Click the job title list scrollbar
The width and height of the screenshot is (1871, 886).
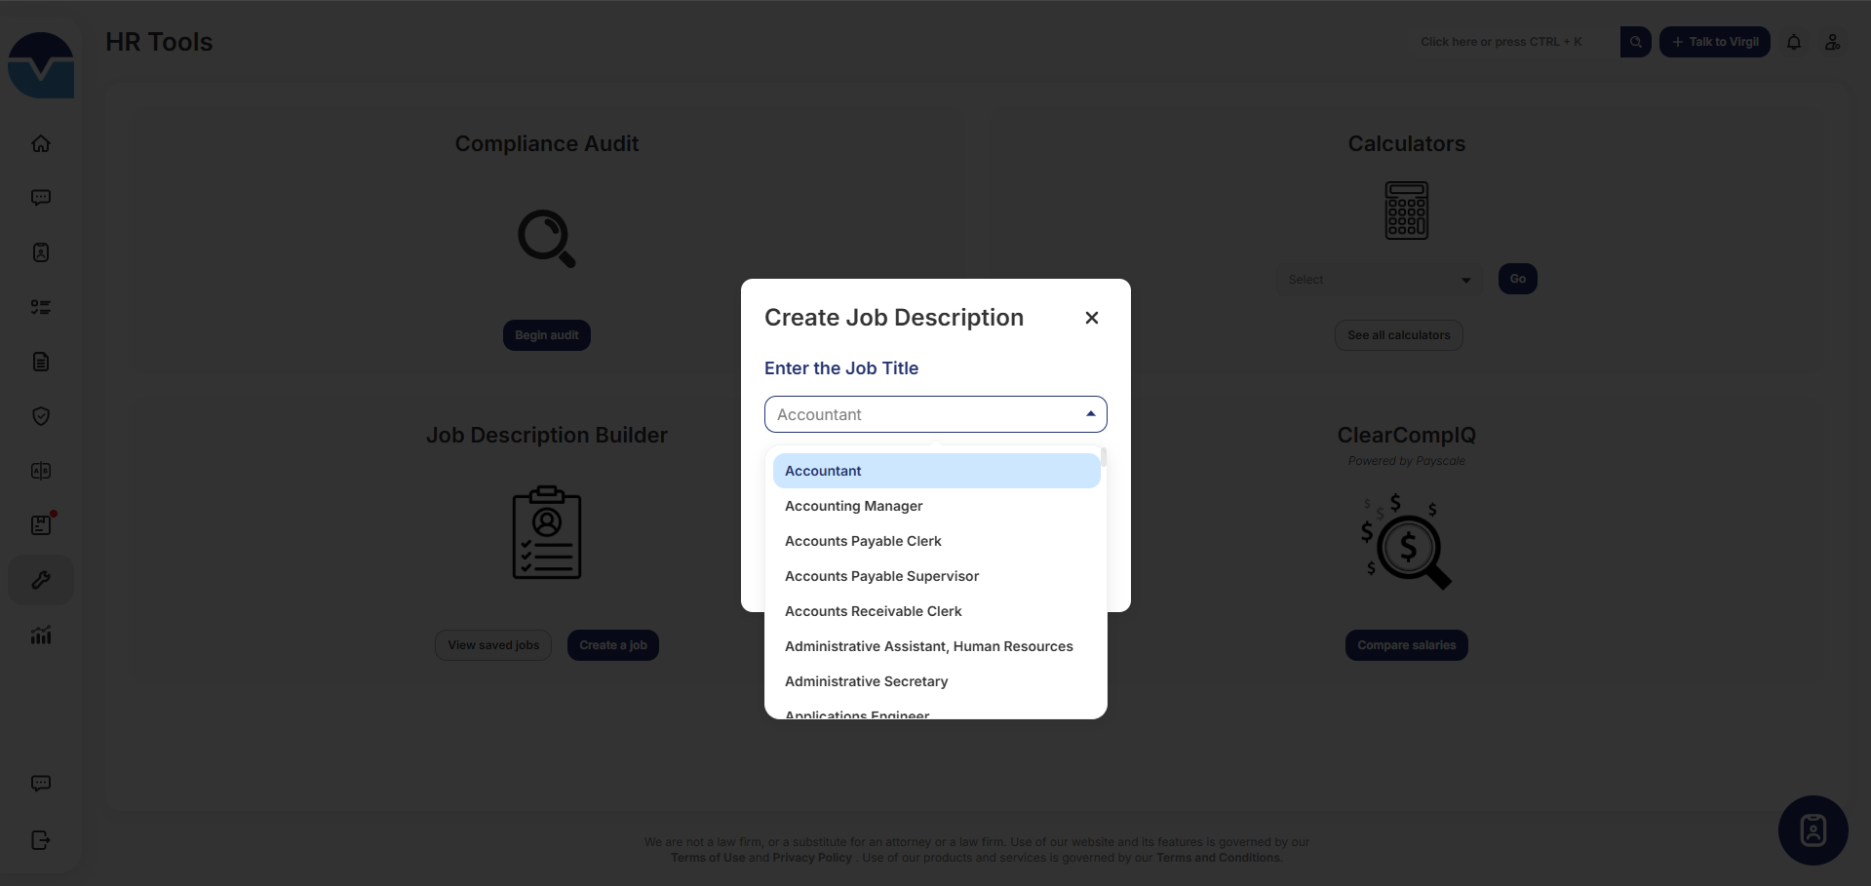pyautogui.click(x=1104, y=456)
